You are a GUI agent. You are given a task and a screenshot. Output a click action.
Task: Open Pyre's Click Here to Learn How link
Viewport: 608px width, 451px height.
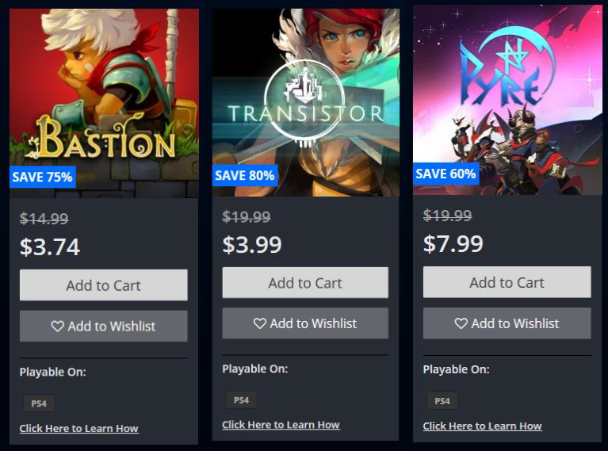pos(482,426)
